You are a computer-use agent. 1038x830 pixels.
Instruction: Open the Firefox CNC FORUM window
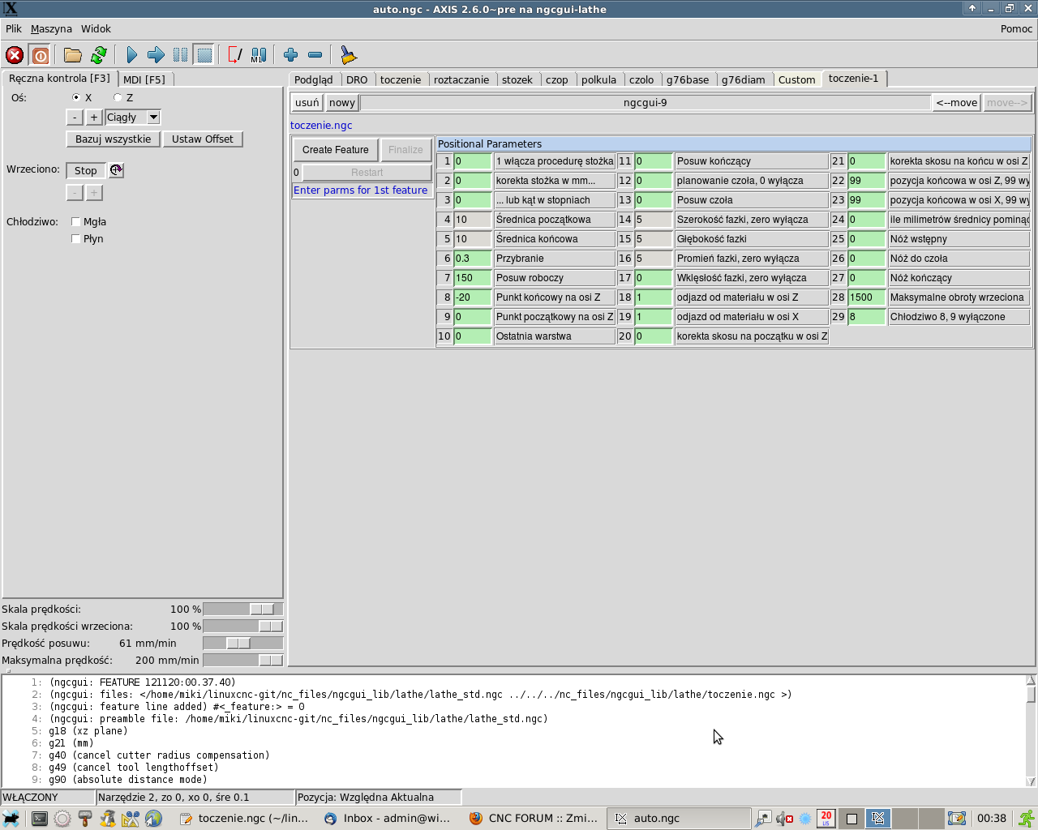click(x=534, y=819)
